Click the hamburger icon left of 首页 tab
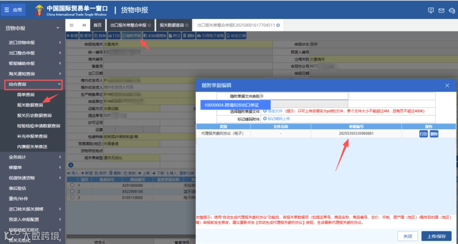 (x=72, y=25)
